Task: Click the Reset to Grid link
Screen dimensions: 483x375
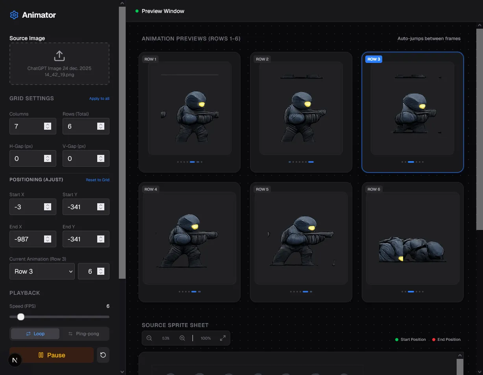Action: (97, 180)
